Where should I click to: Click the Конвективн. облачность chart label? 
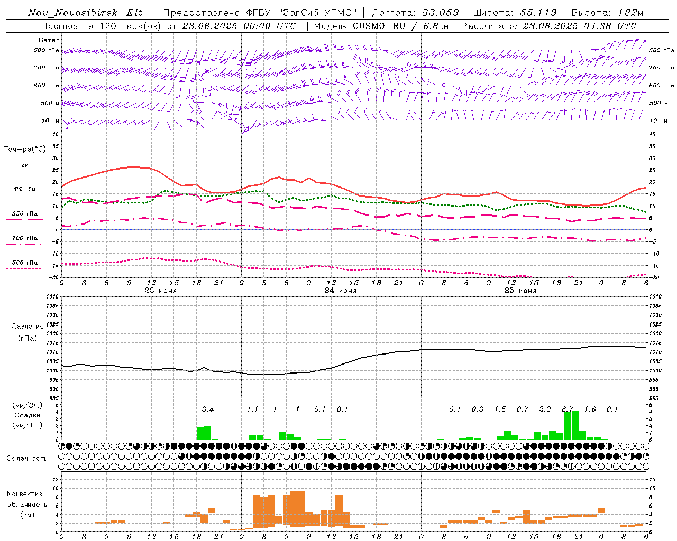pos(27,499)
